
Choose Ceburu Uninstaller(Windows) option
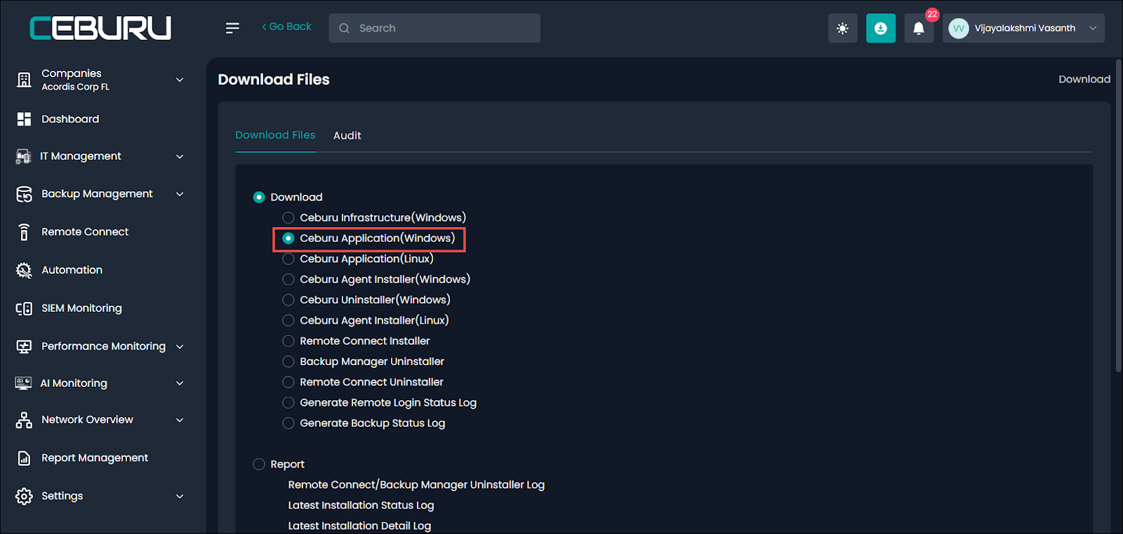tap(288, 300)
